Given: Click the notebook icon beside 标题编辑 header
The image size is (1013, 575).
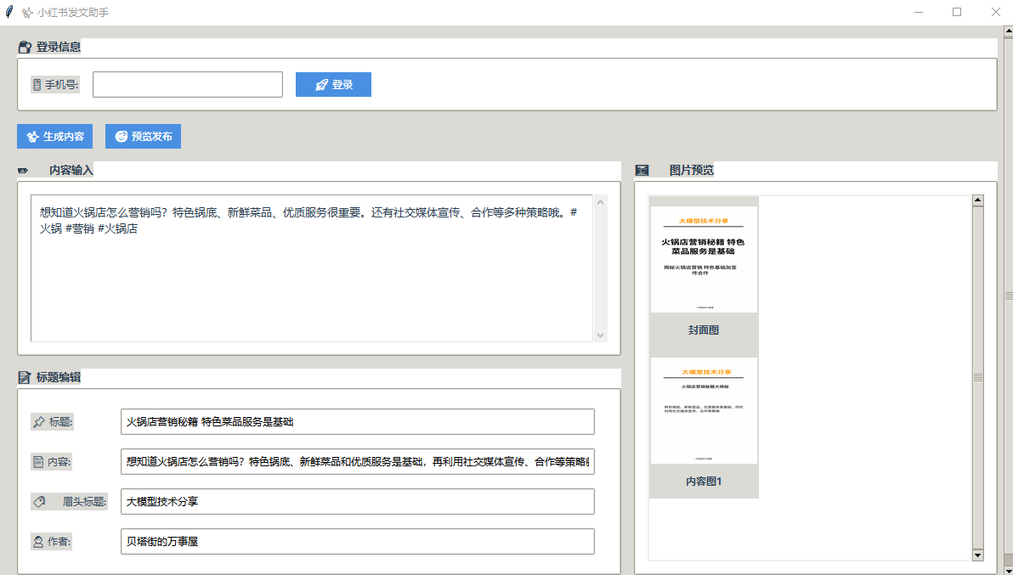Looking at the screenshot, I should 23,377.
